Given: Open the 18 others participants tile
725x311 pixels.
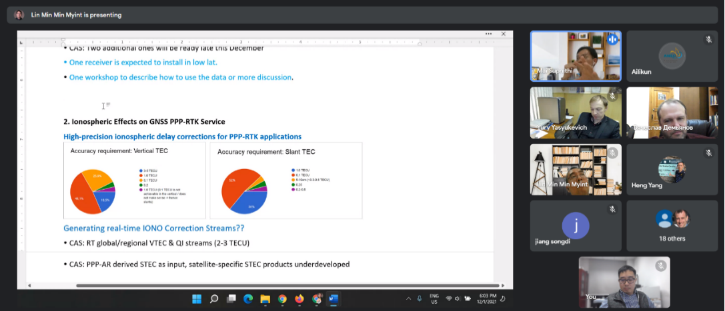Looking at the screenshot, I should [671, 226].
